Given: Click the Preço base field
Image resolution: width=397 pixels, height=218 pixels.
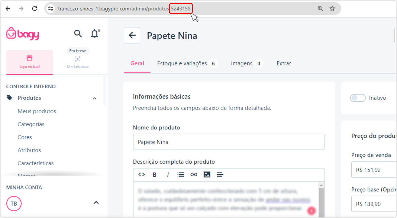Looking at the screenshot, I should point(374,204).
